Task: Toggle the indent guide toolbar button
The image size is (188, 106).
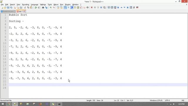Action: [x=72, y=8]
